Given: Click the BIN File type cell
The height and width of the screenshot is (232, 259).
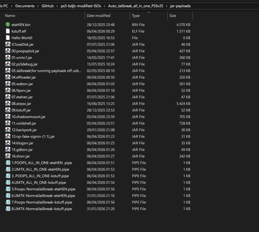Looking at the screenshot, I should point(138,25).
